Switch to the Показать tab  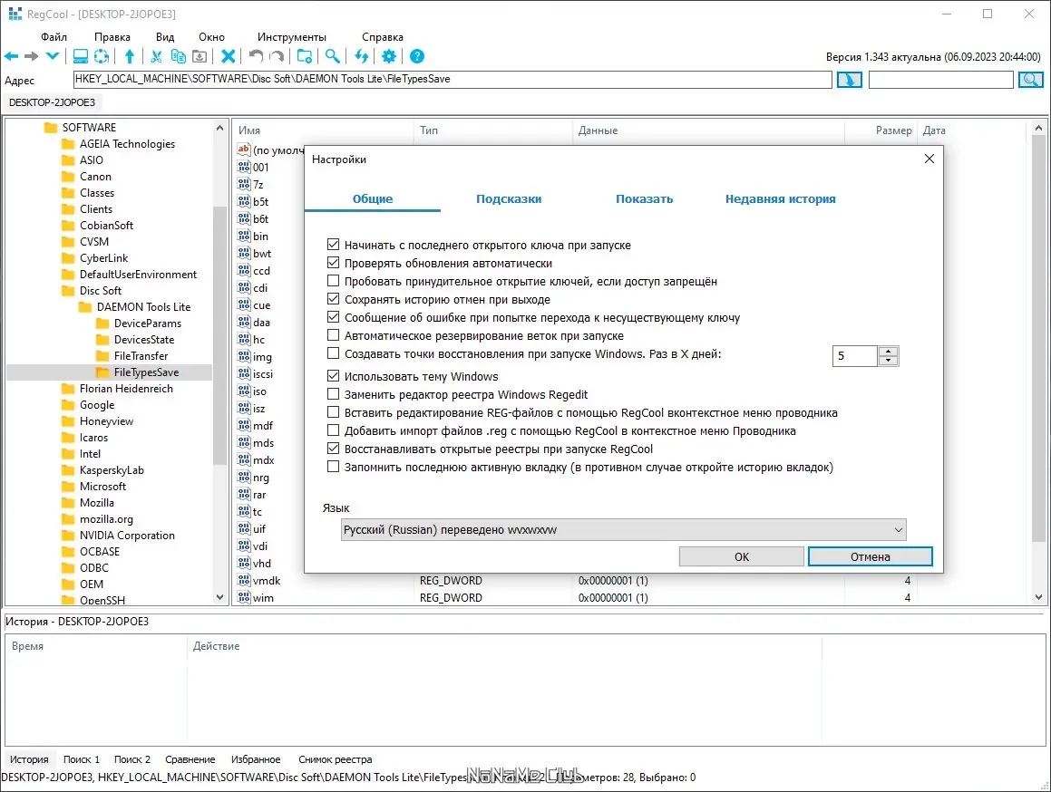644,199
